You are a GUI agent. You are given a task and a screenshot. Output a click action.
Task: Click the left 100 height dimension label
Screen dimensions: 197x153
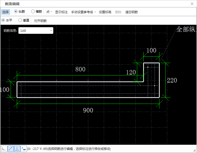click(x=5, y=90)
